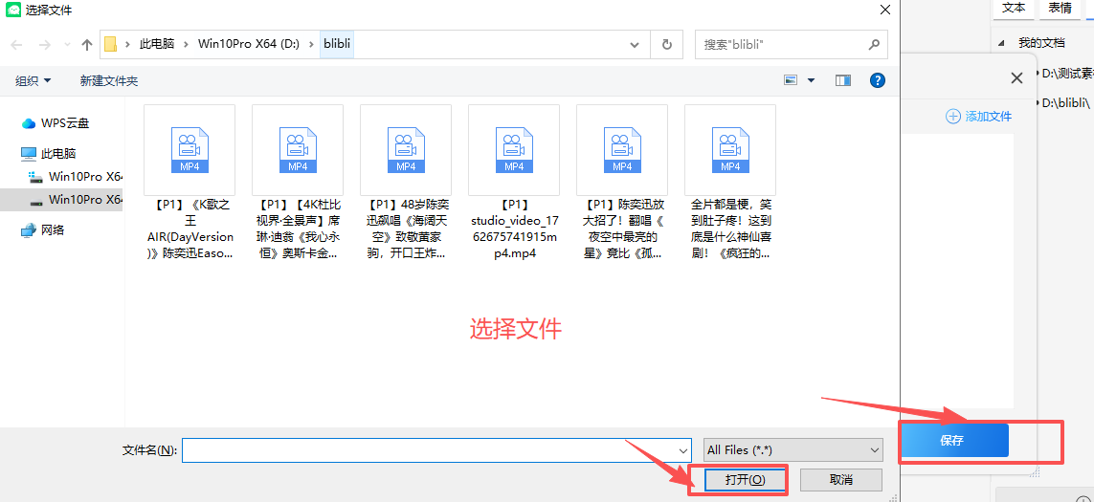Select 网络 in the navigation pane
1094x502 pixels.
pos(54,229)
